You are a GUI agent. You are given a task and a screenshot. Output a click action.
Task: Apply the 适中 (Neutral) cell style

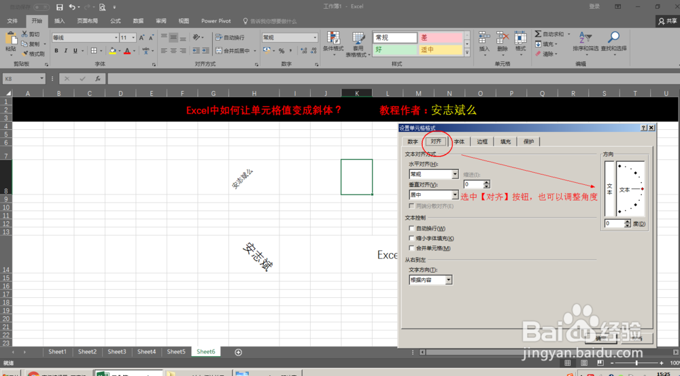[440, 50]
